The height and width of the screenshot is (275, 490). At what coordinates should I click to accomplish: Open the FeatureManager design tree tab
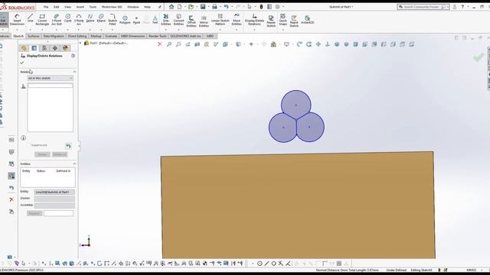pyautogui.click(x=24, y=48)
